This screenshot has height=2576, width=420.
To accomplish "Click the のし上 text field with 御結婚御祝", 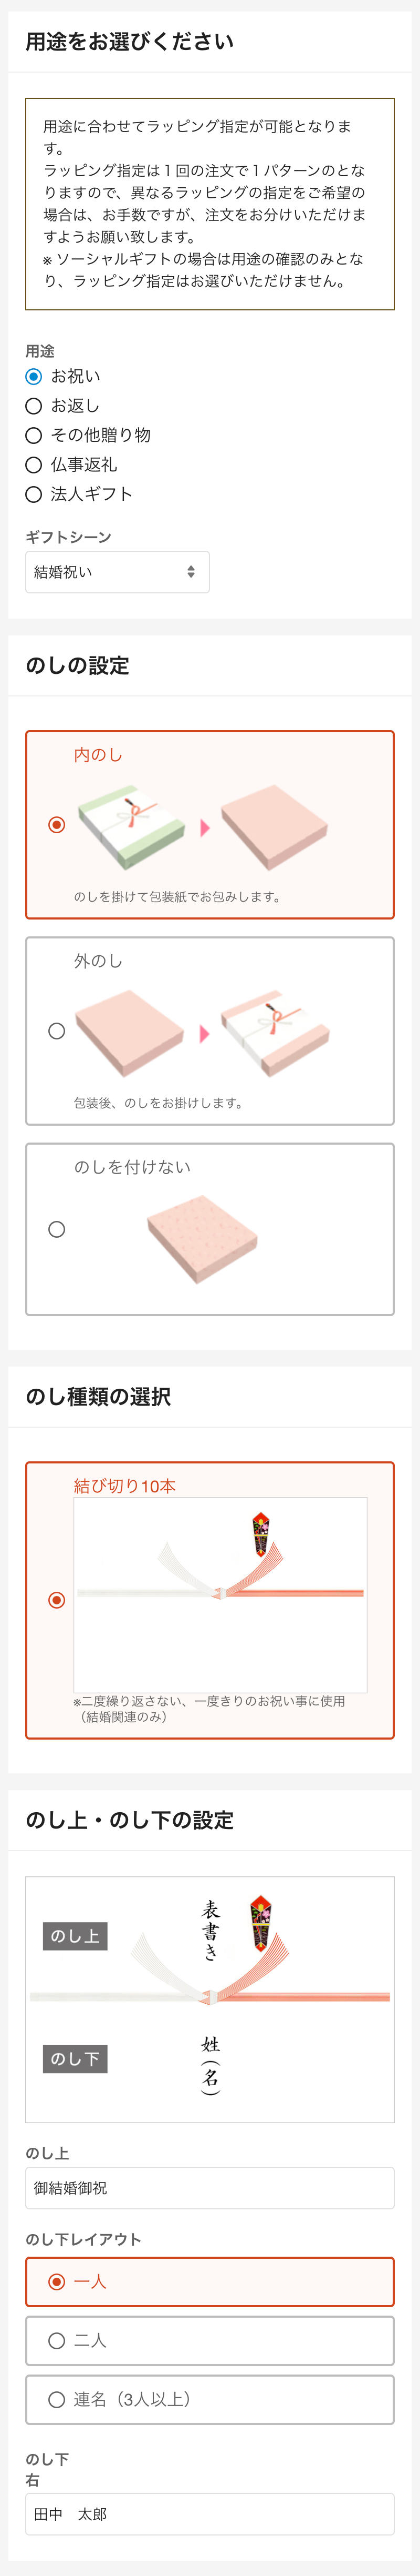I will click(209, 2188).
